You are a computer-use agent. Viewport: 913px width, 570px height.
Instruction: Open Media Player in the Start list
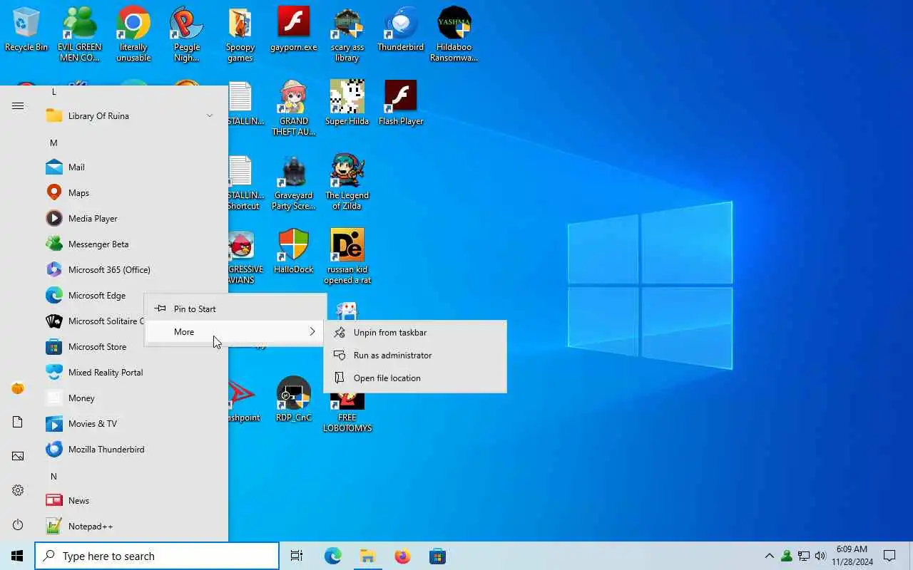pyautogui.click(x=131, y=218)
